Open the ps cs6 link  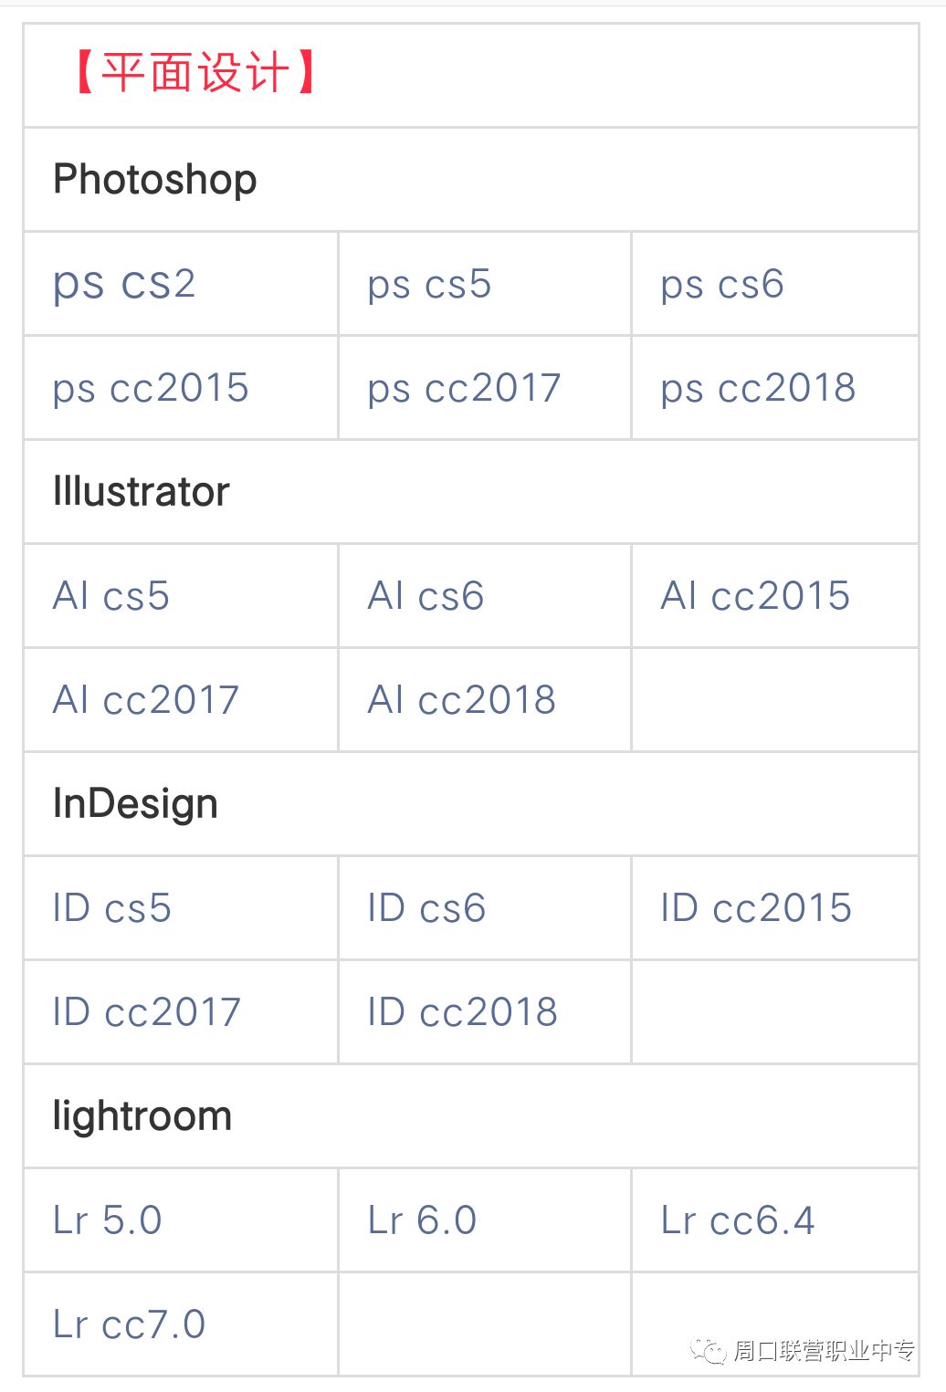(x=722, y=284)
